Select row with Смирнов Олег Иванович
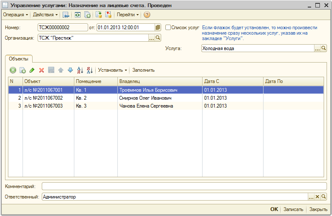 click(x=144, y=98)
